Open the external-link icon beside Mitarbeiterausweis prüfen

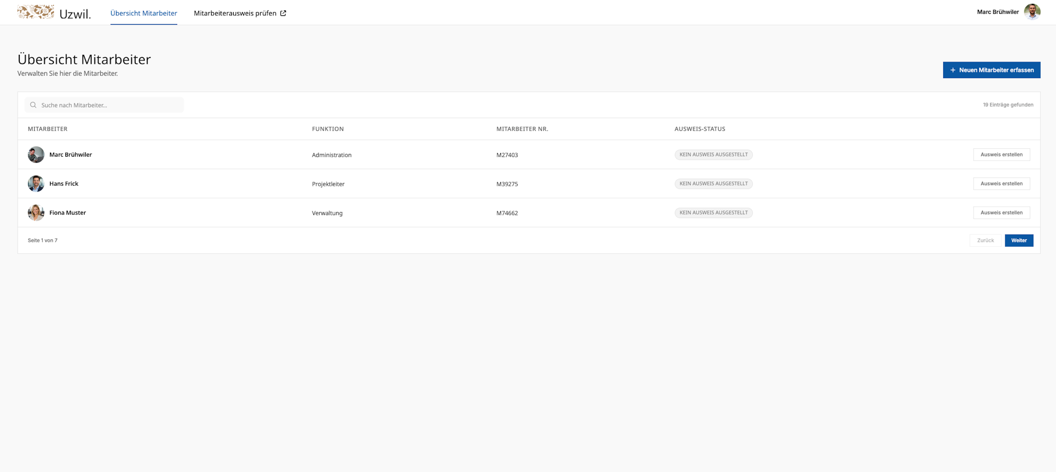tap(283, 13)
